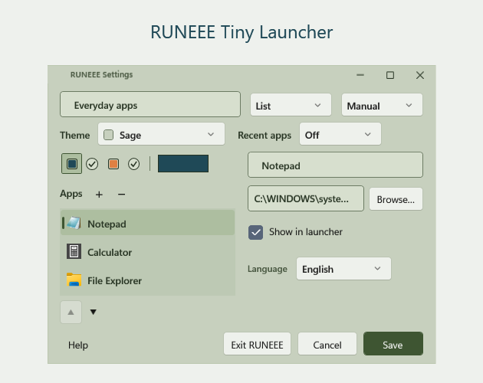Screen dimensions: 483x383
Task: Open the Manual sorting dropdown
Action: (382, 105)
